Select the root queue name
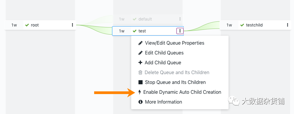Screen dimensions: 294x114 point(35,25)
